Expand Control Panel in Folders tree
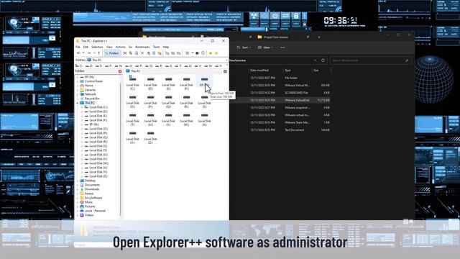The image size is (460, 259). point(78,81)
